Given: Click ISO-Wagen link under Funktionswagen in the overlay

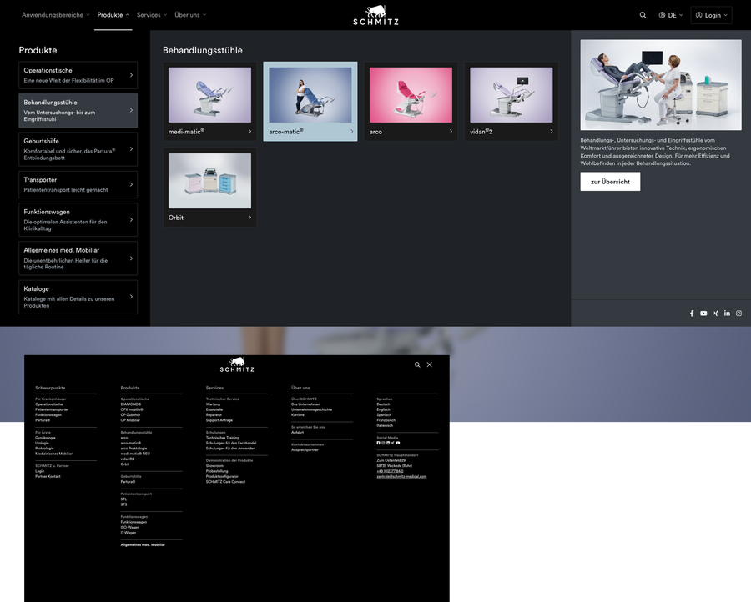Looking at the screenshot, I should click(x=130, y=527).
